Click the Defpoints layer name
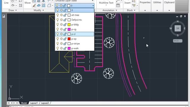Screen dimensions: 190x107 tap(77, 20)
